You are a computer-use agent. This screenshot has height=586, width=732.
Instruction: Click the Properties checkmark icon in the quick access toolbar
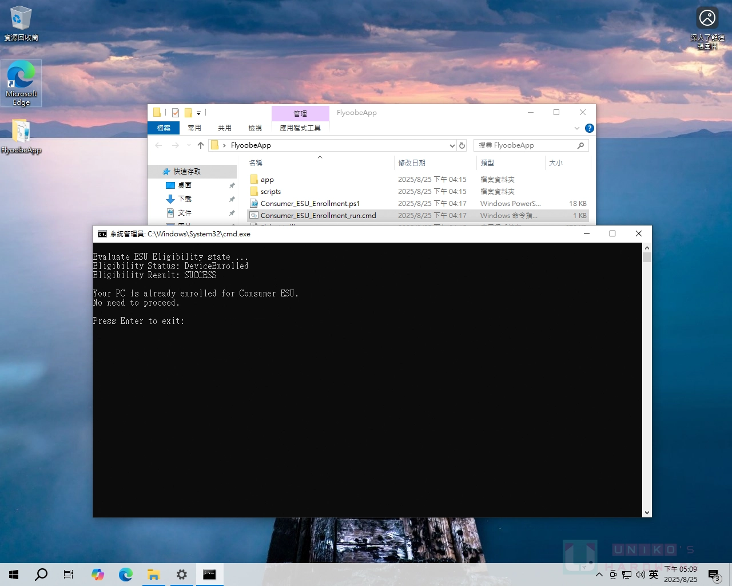(176, 113)
